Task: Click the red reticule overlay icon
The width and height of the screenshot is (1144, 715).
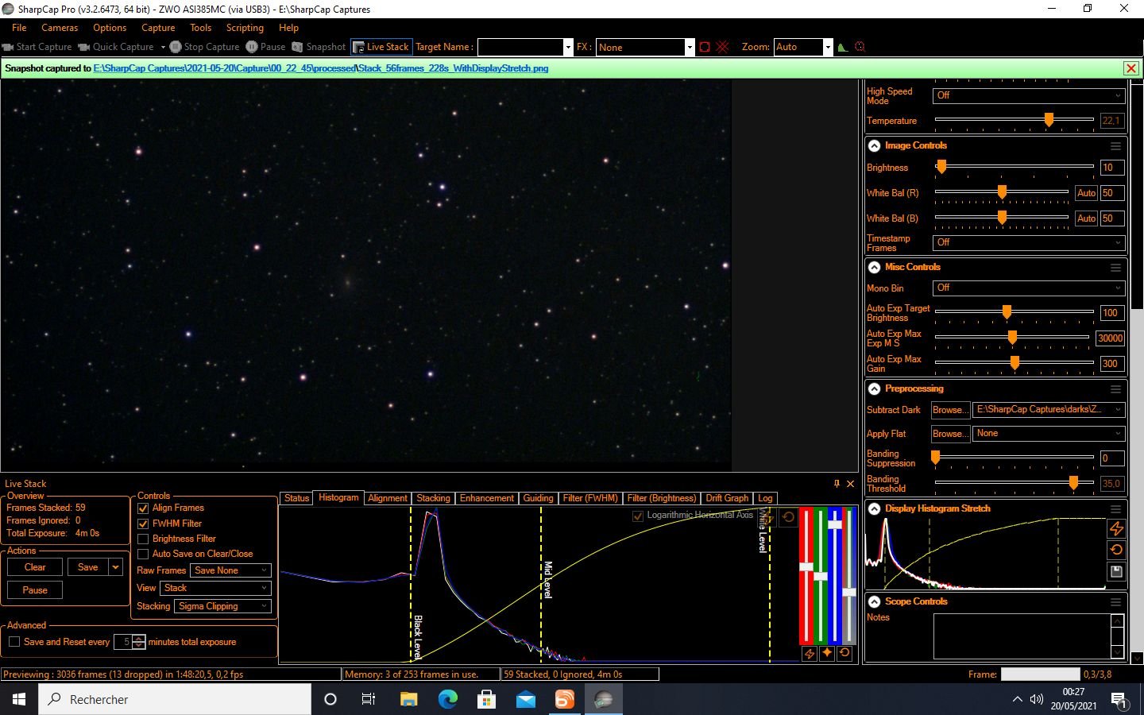Action: (x=722, y=47)
